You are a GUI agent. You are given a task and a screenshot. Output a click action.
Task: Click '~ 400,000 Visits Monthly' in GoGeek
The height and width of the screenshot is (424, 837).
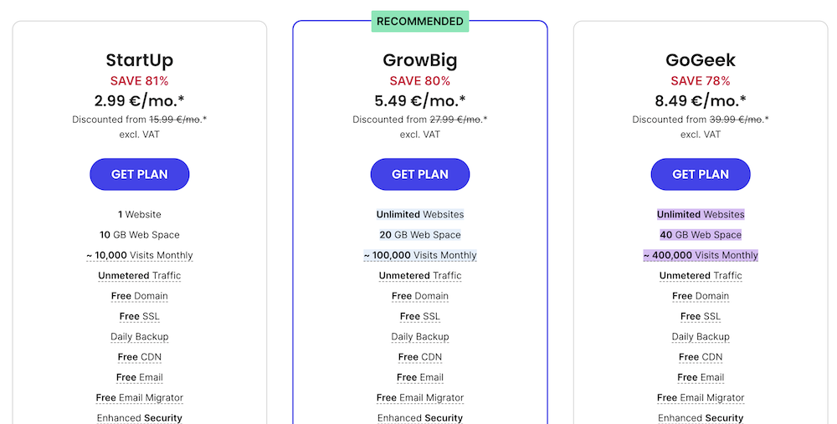pos(701,255)
